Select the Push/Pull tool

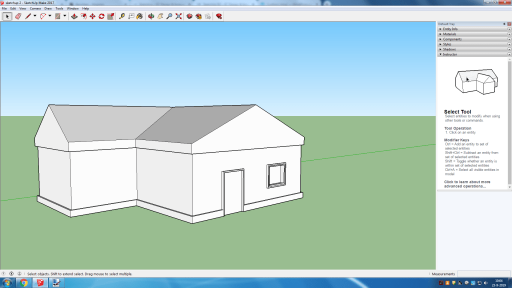click(x=74, y=16)
